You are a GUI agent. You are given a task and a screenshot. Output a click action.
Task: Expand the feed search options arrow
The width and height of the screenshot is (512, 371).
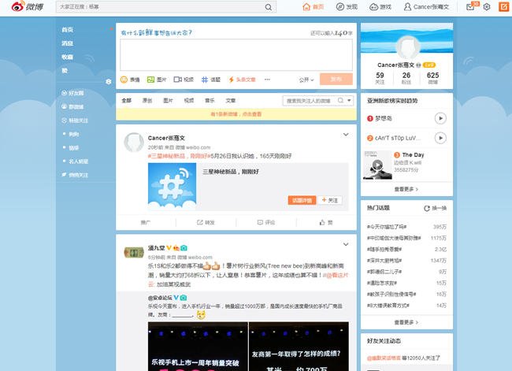point(349,101)
